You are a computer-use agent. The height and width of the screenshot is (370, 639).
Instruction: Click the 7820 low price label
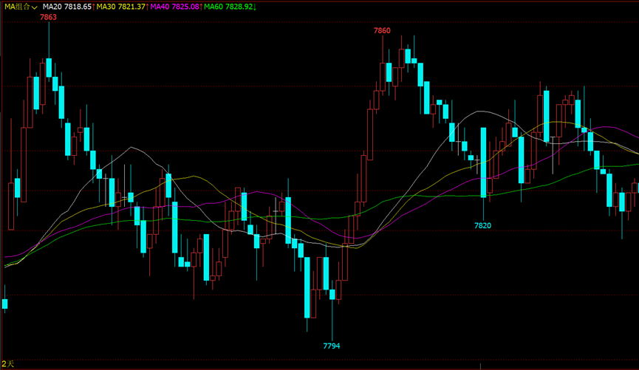482,225
